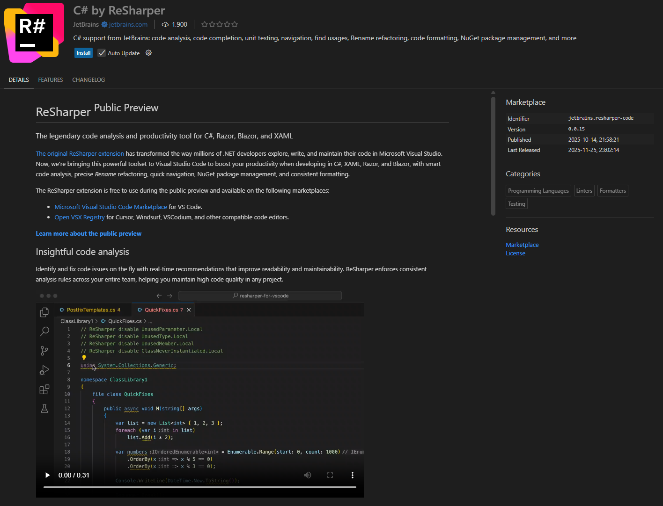Click the verified publisher badge icon
The width and height of the screenshot is (663, 506).
coord(104,24)
